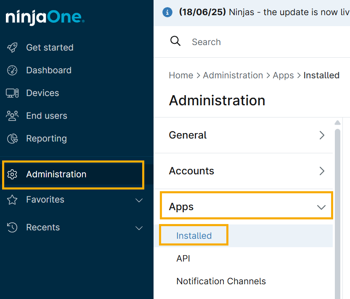Click the Administration gear icon
350x299 pixels.
pos(12,174)
